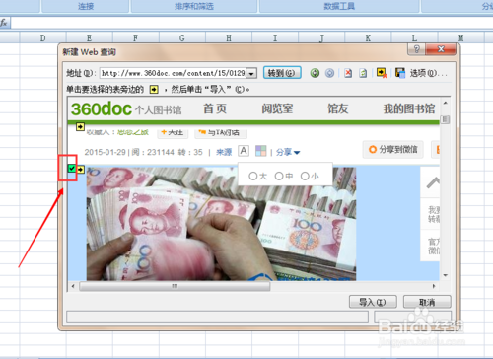
Task: Click the 分享到微信 button
Action: pyautogui.click(x=393, y=149)
